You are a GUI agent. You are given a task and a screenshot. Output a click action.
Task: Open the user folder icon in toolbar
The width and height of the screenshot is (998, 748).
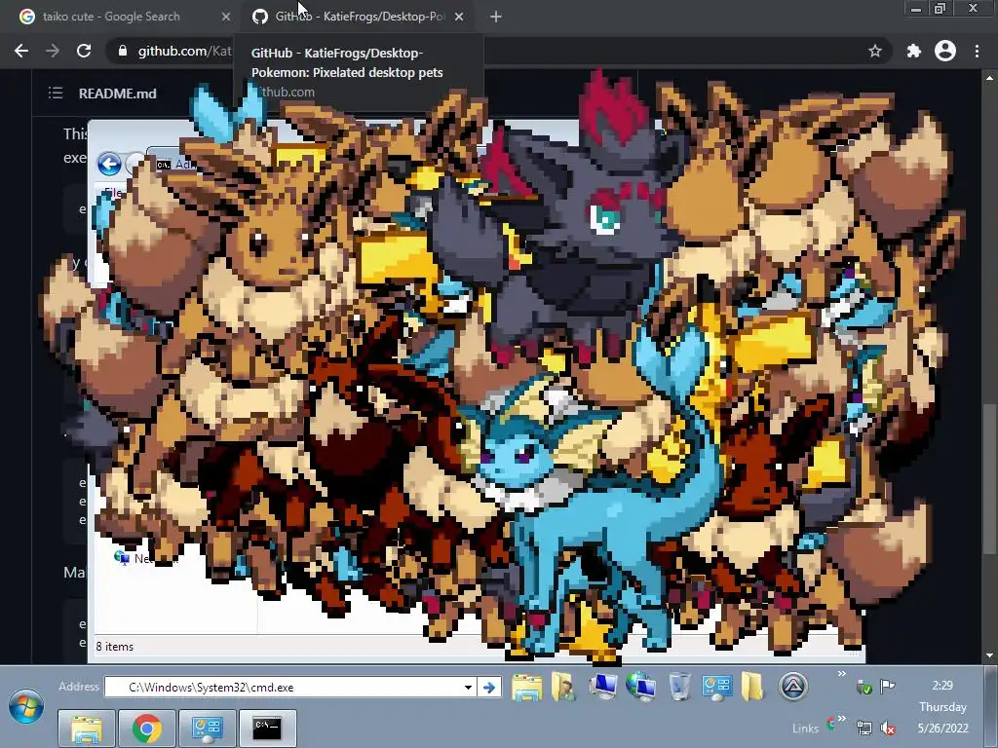(564, 687)
